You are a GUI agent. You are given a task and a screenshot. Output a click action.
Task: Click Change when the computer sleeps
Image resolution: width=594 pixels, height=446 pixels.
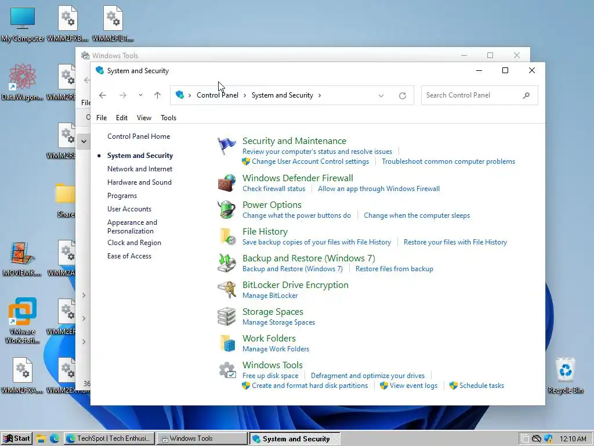[x=416, y=215]
